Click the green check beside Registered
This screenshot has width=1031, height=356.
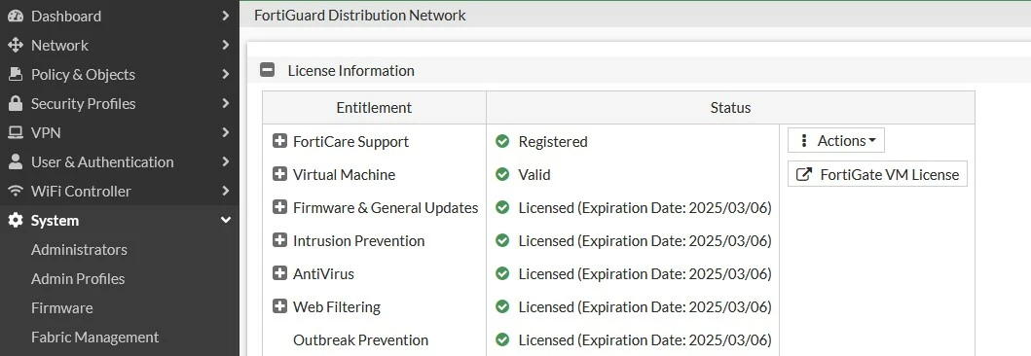(x=502, y=141)
